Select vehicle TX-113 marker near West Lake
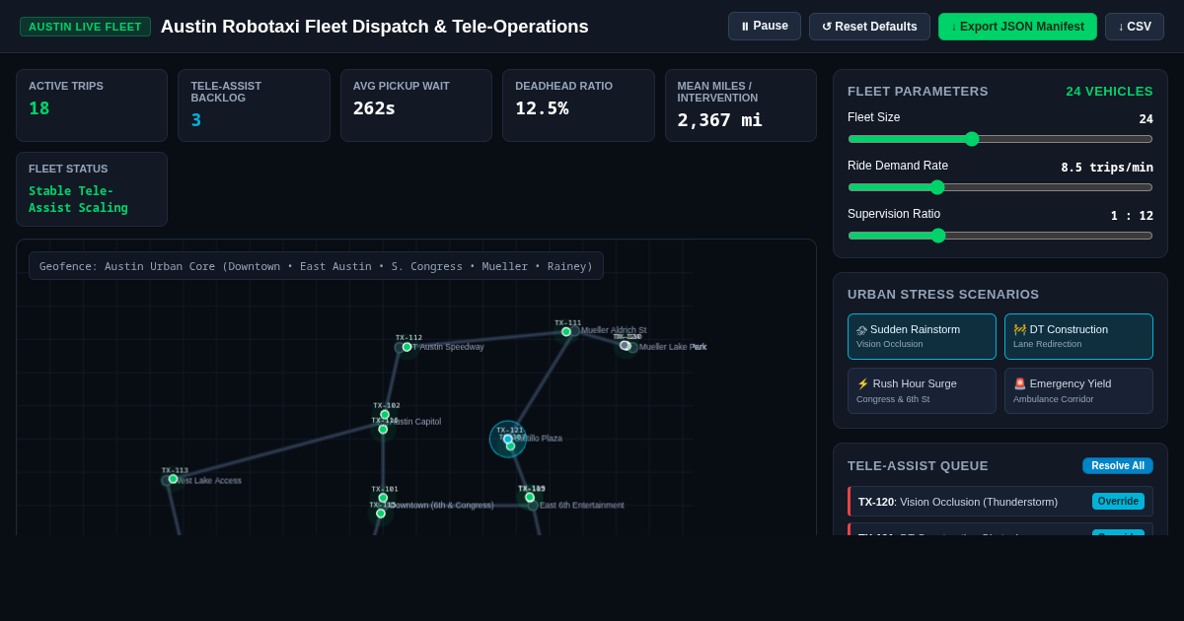1184x621 pixels. (173, 479)
